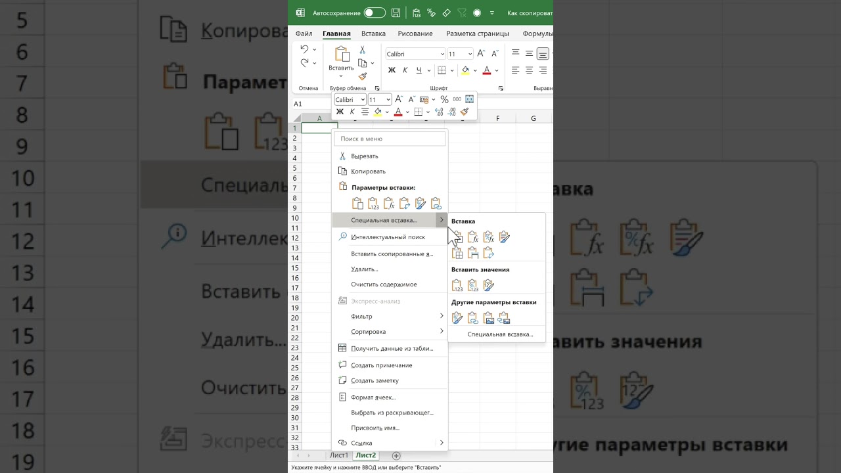Open the ribbon Borders dropdown arrow
The width and height of the screenshot is (841, 473).
pos(453,70)
